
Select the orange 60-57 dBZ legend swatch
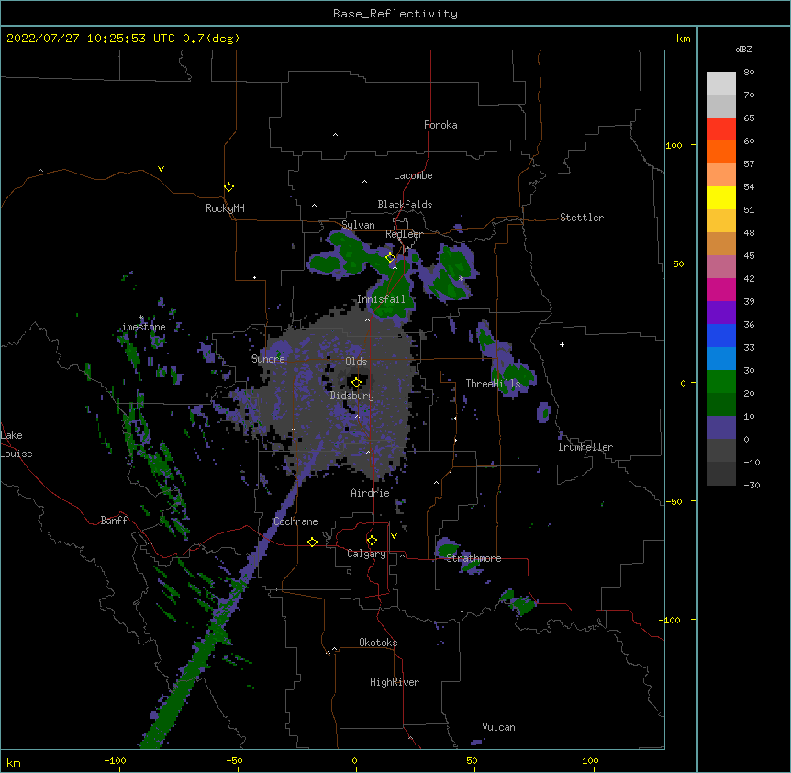(721, 152)
